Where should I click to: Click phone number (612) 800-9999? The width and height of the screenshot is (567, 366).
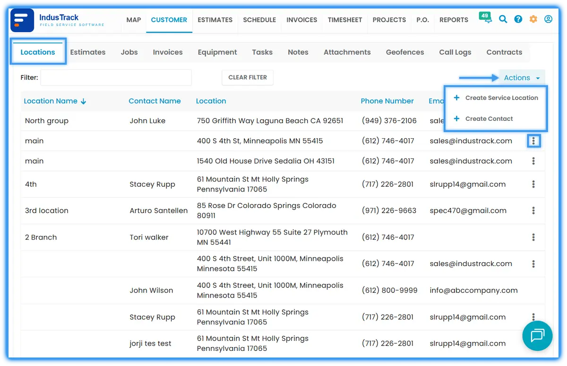[389, 291]
